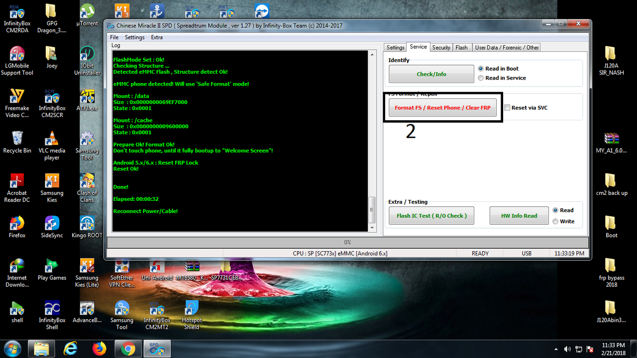
Task: Open Samsung Kies (Lite) shortcut
Action: click(87, 273)
